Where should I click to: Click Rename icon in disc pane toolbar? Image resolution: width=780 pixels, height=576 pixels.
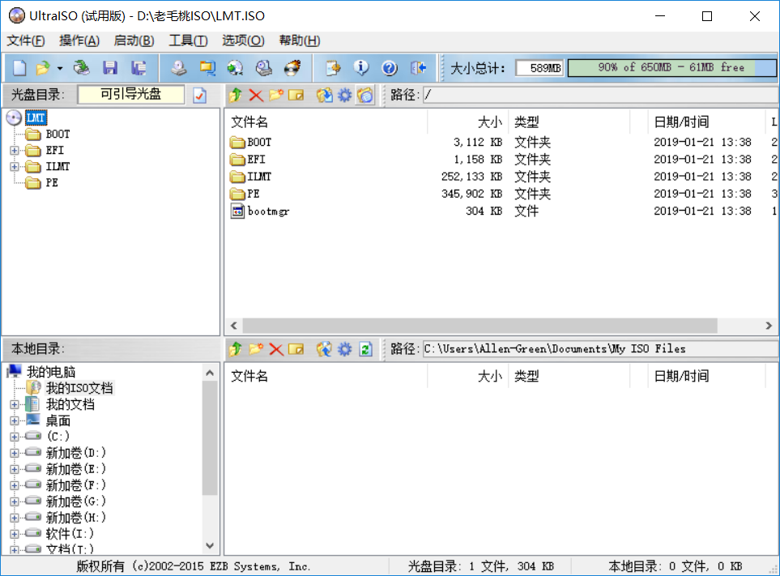click(x=296, y=95)
